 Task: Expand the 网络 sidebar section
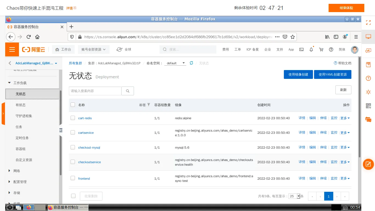tap(9, 171)
